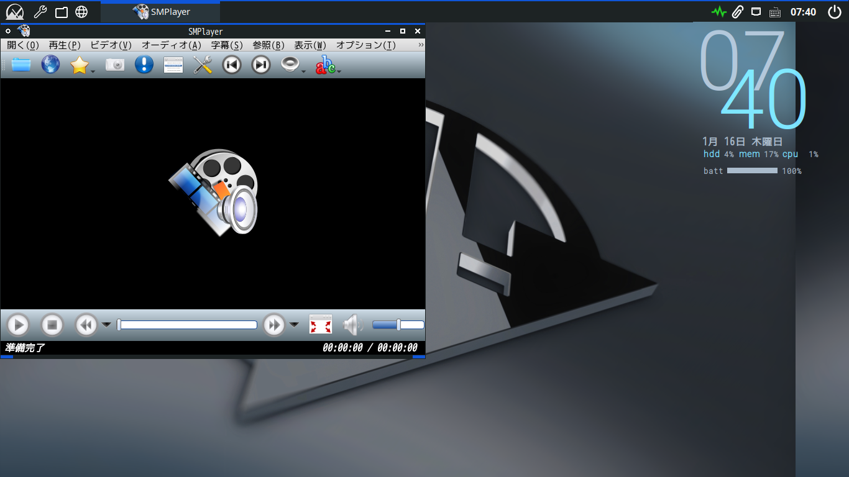Screen dimensions: 849x477
Task: Close the SMPlayer window
Action: [418, 31]
